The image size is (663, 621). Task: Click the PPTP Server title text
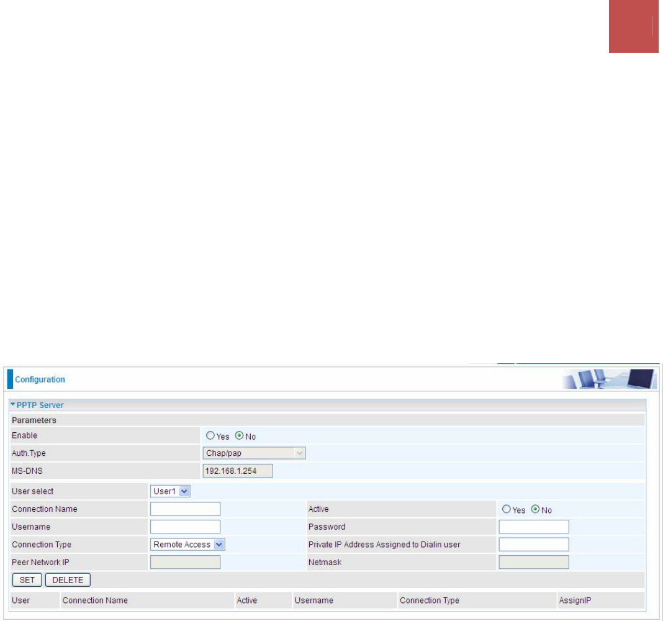click(40, 405)
